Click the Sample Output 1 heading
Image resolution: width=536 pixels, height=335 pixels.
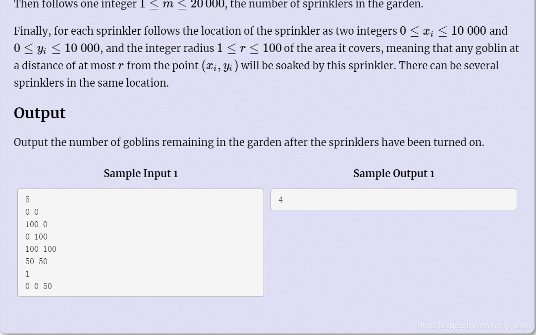pos(394,174)
